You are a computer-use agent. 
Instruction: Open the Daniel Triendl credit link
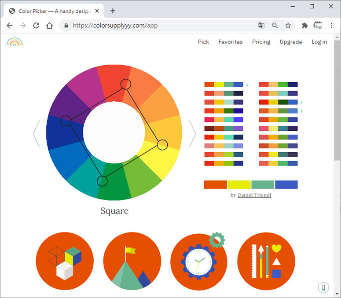click(x=254, y=195)
